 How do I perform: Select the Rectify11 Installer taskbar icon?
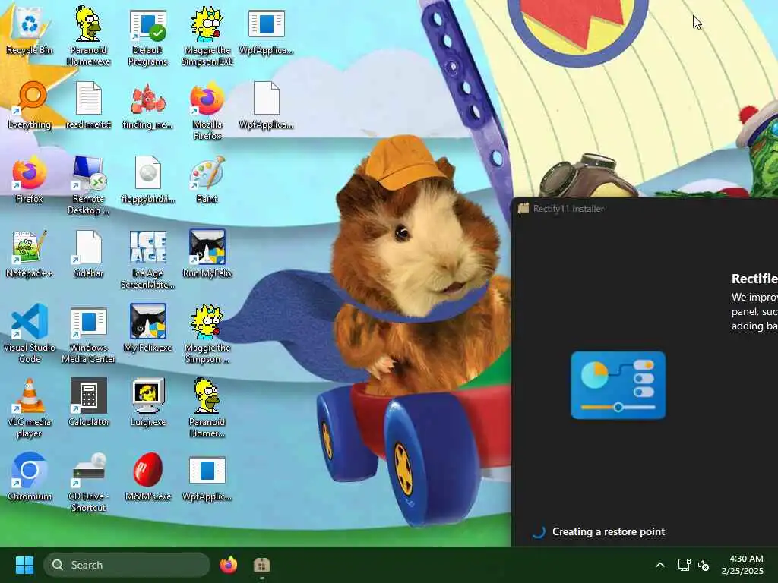(x=261, y=565)
